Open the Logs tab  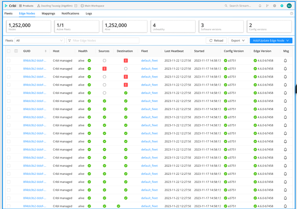point(89,14)
